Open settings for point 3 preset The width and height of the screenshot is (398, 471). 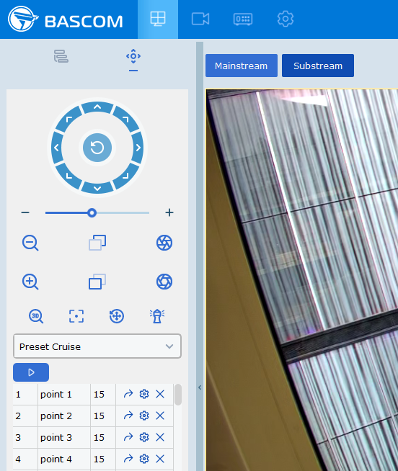pos(144,437)
